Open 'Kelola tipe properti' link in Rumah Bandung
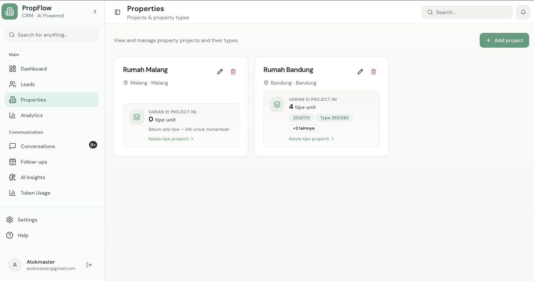534x281 pixels. [x=312, y=139]
